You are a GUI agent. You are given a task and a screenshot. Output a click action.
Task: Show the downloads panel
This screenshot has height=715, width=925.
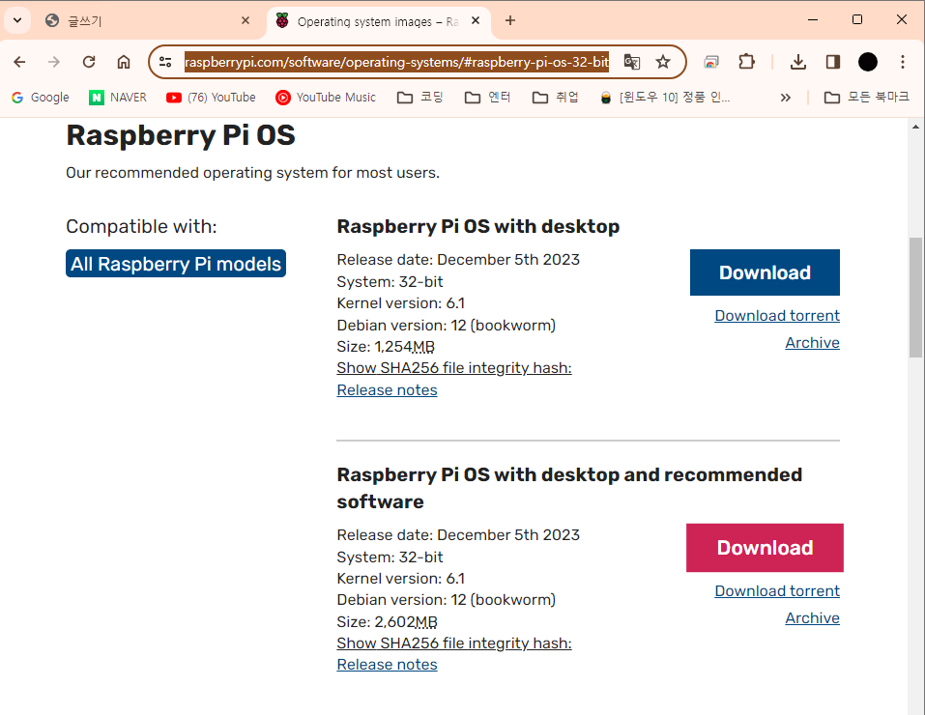[x=798, y=62]
